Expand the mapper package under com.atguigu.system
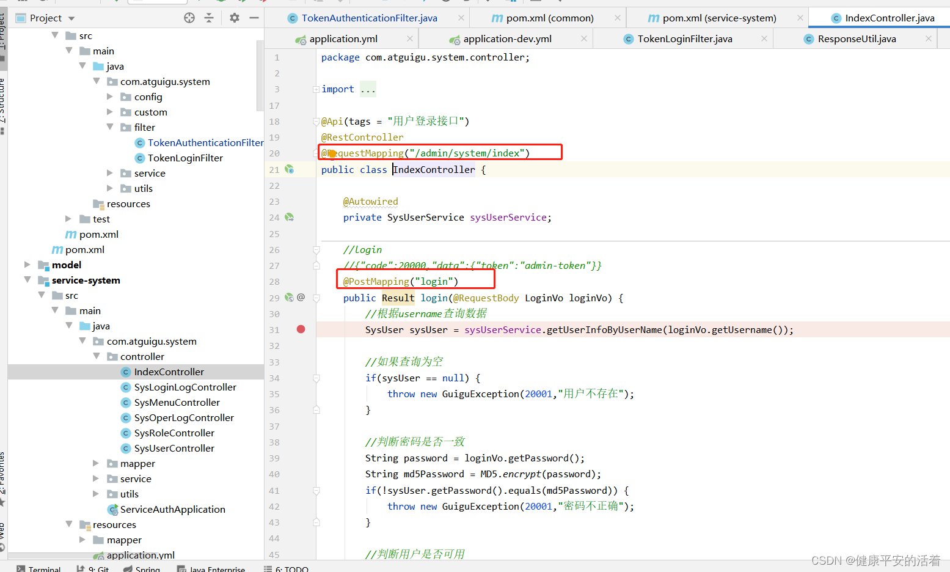The height and width of the screenshot is (572, 950). tap(96, 463)
